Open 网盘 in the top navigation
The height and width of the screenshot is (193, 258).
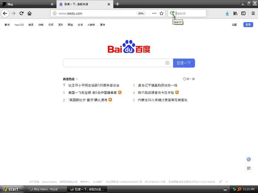[70, 25]
